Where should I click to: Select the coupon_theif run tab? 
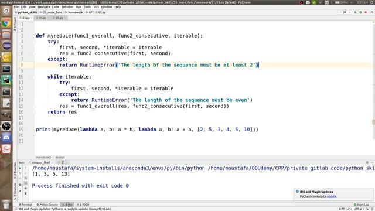pos(40,162)
